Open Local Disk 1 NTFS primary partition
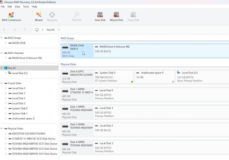This screenshot has width=229, height=160. (x=161, y=112)
